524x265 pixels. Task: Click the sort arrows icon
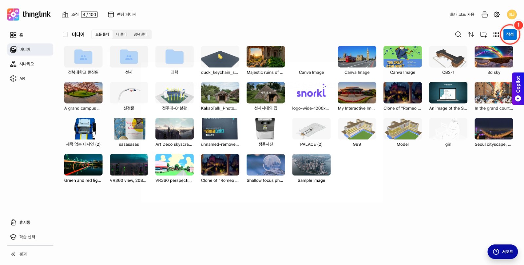pyautogui.click(x=471, y=34)
